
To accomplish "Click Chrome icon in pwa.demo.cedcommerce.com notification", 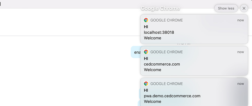I will click(x=146, y=84).
